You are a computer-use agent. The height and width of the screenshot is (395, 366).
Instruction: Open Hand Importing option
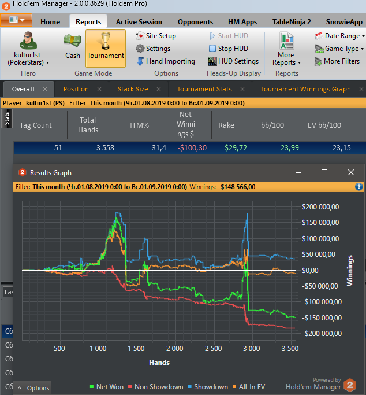(x=166, y=61)
